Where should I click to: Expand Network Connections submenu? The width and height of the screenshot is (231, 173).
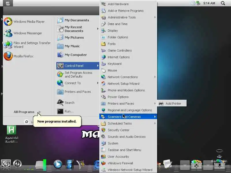[x=128, y=77]
